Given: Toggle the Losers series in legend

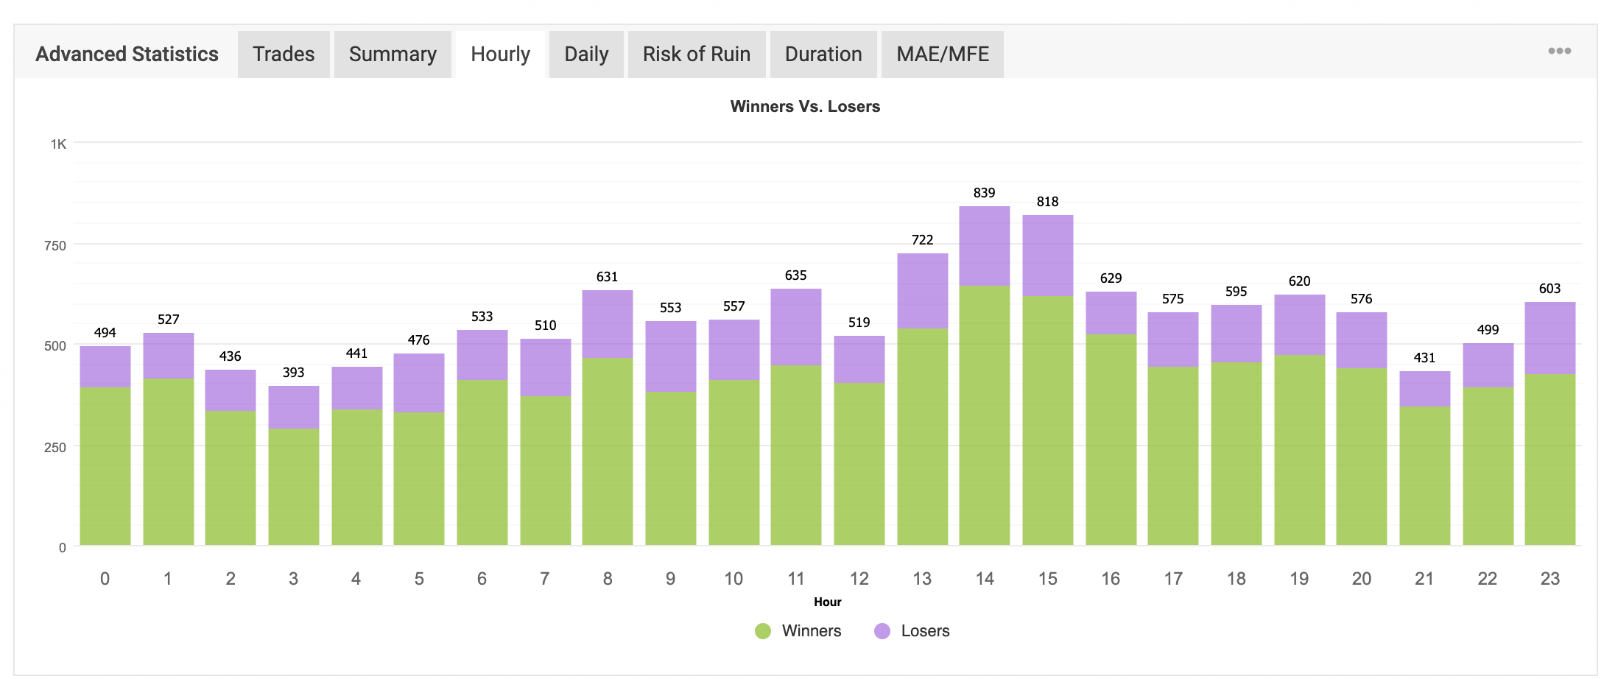Looking at the screenshot, I should tap(925, 631).
